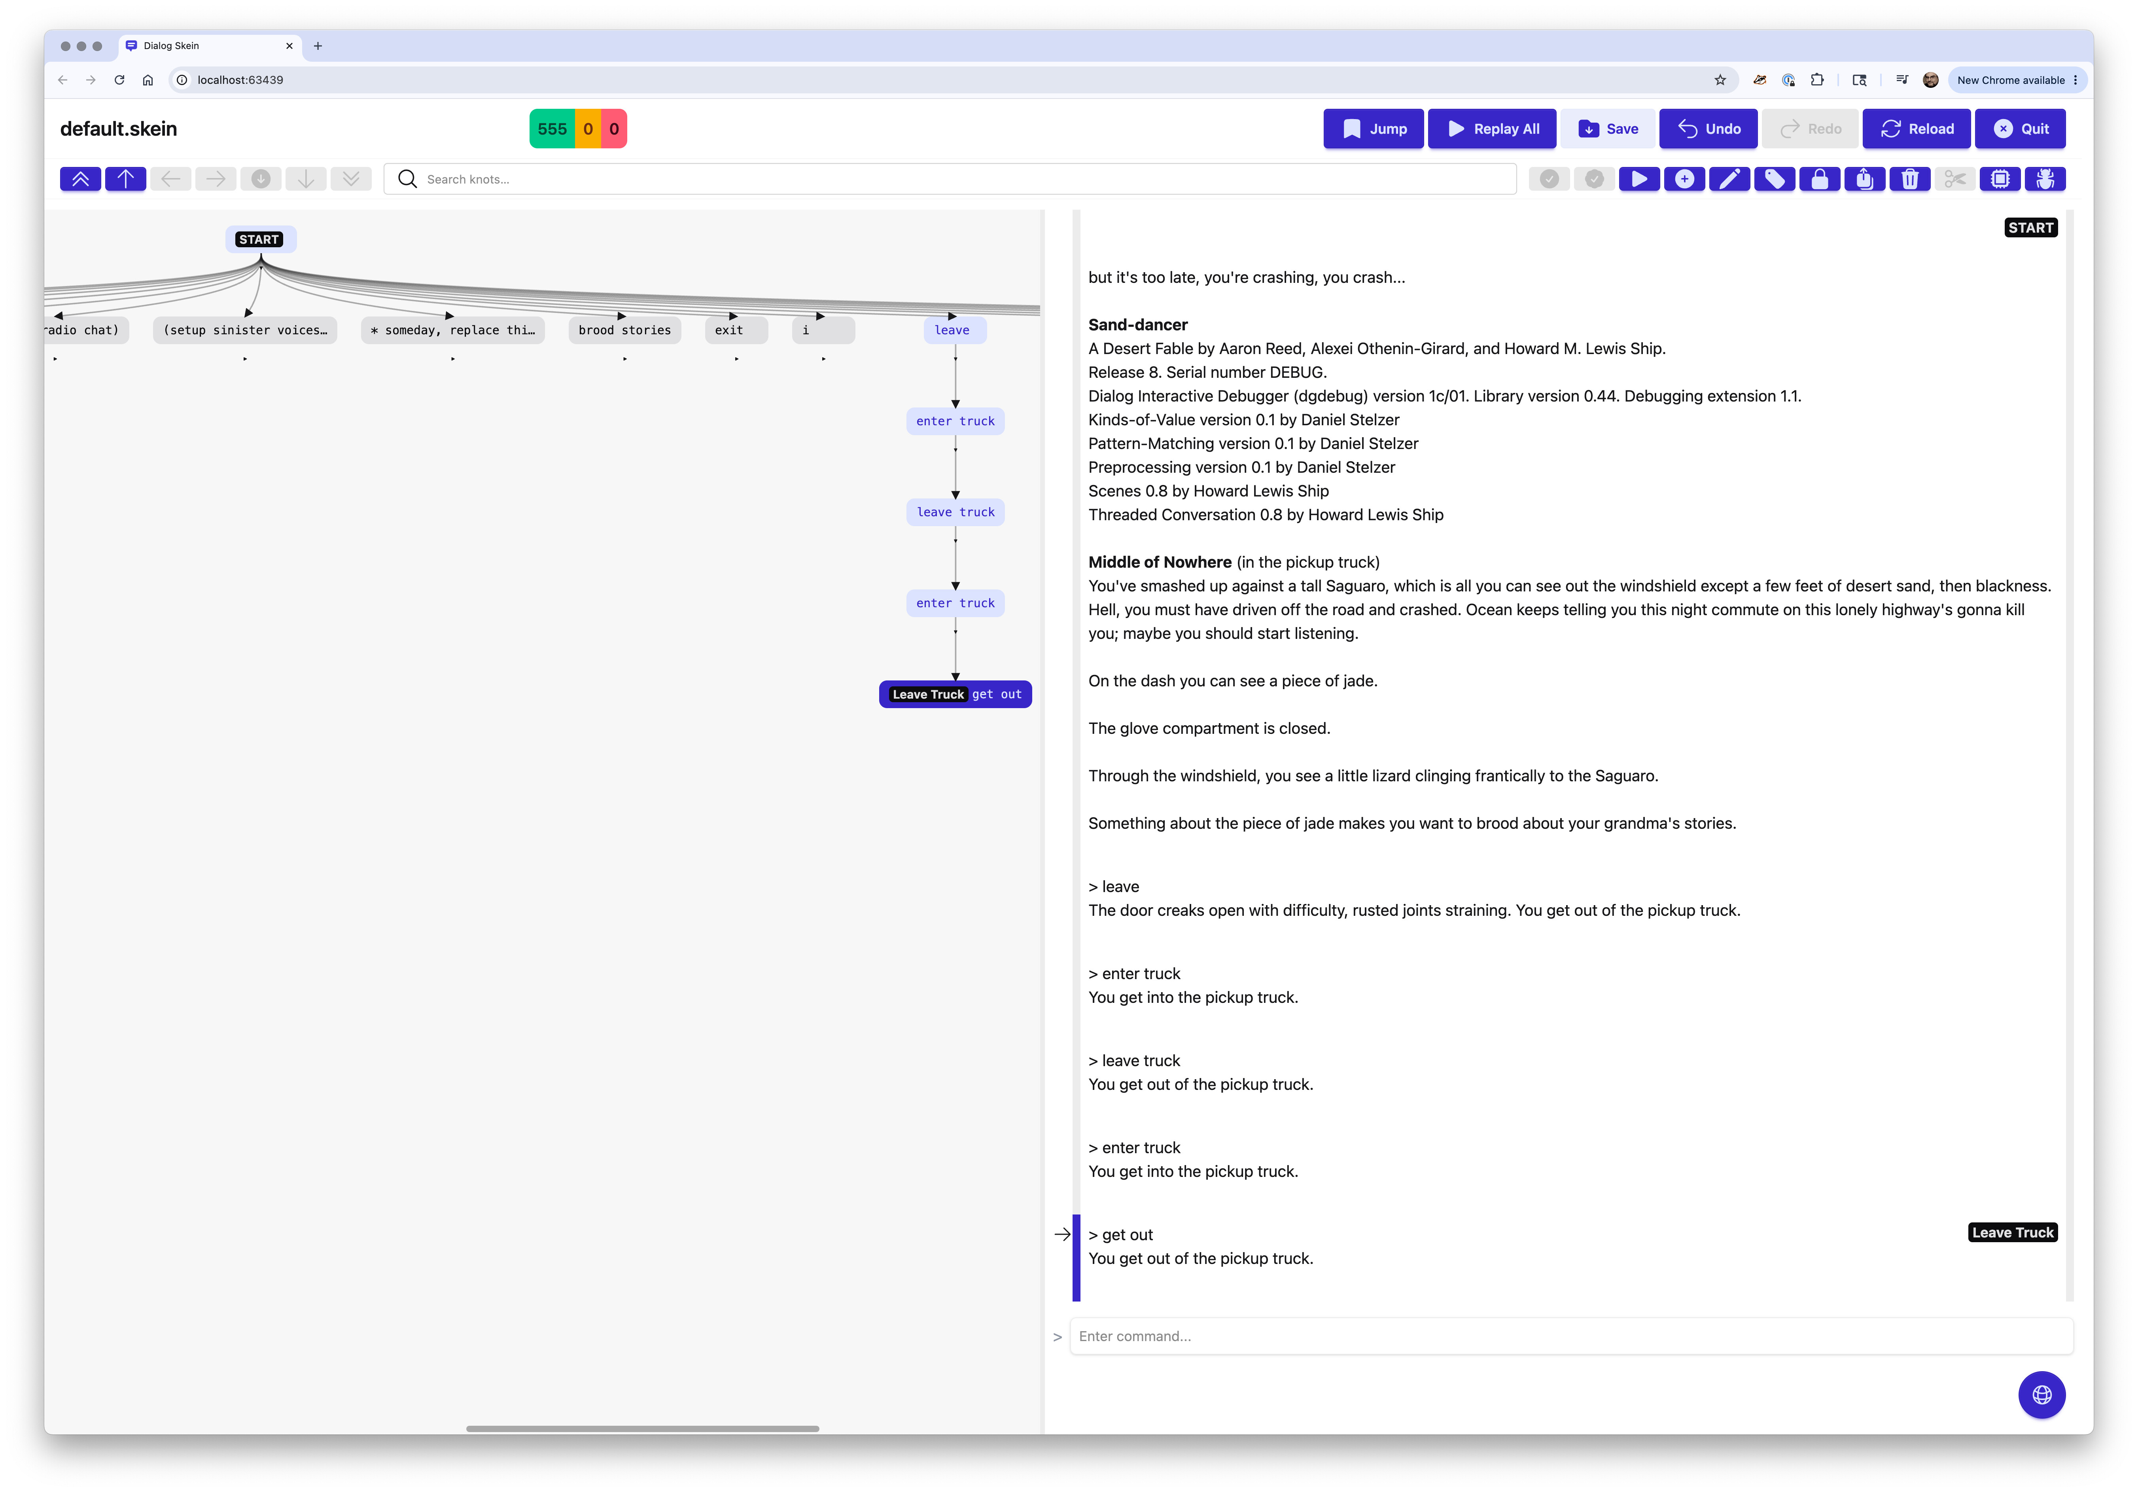Click the horizontal scrollbar under the knot tree

pos(643,1429)
